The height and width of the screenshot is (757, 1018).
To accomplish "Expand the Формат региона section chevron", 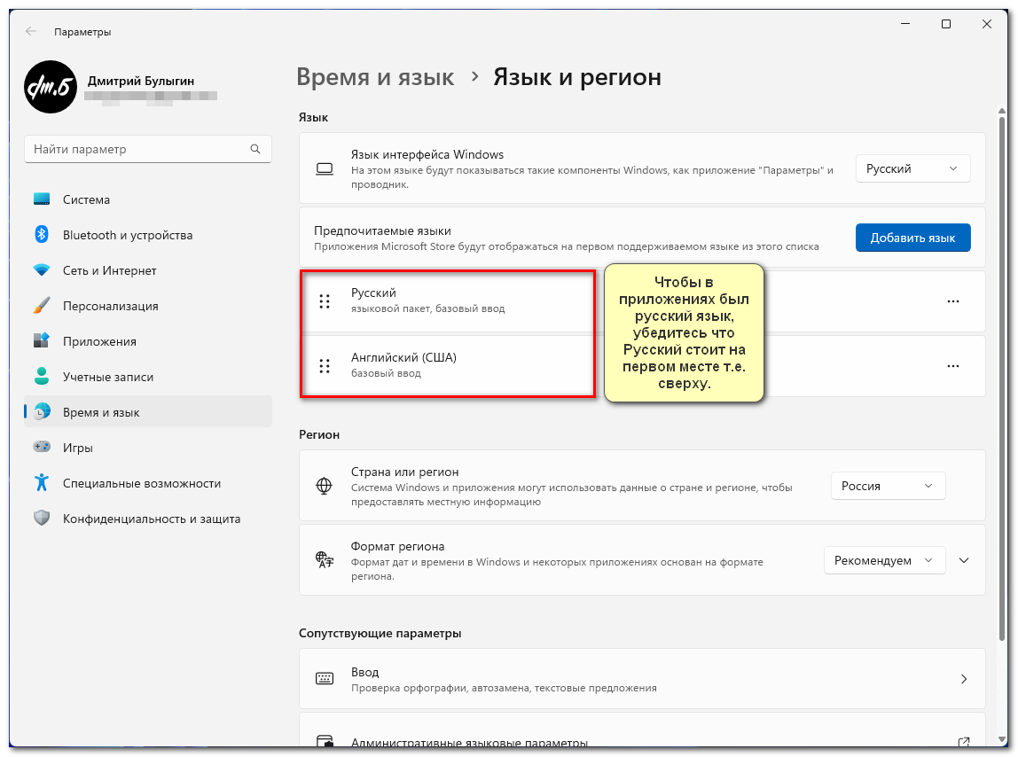I will 965,560.
